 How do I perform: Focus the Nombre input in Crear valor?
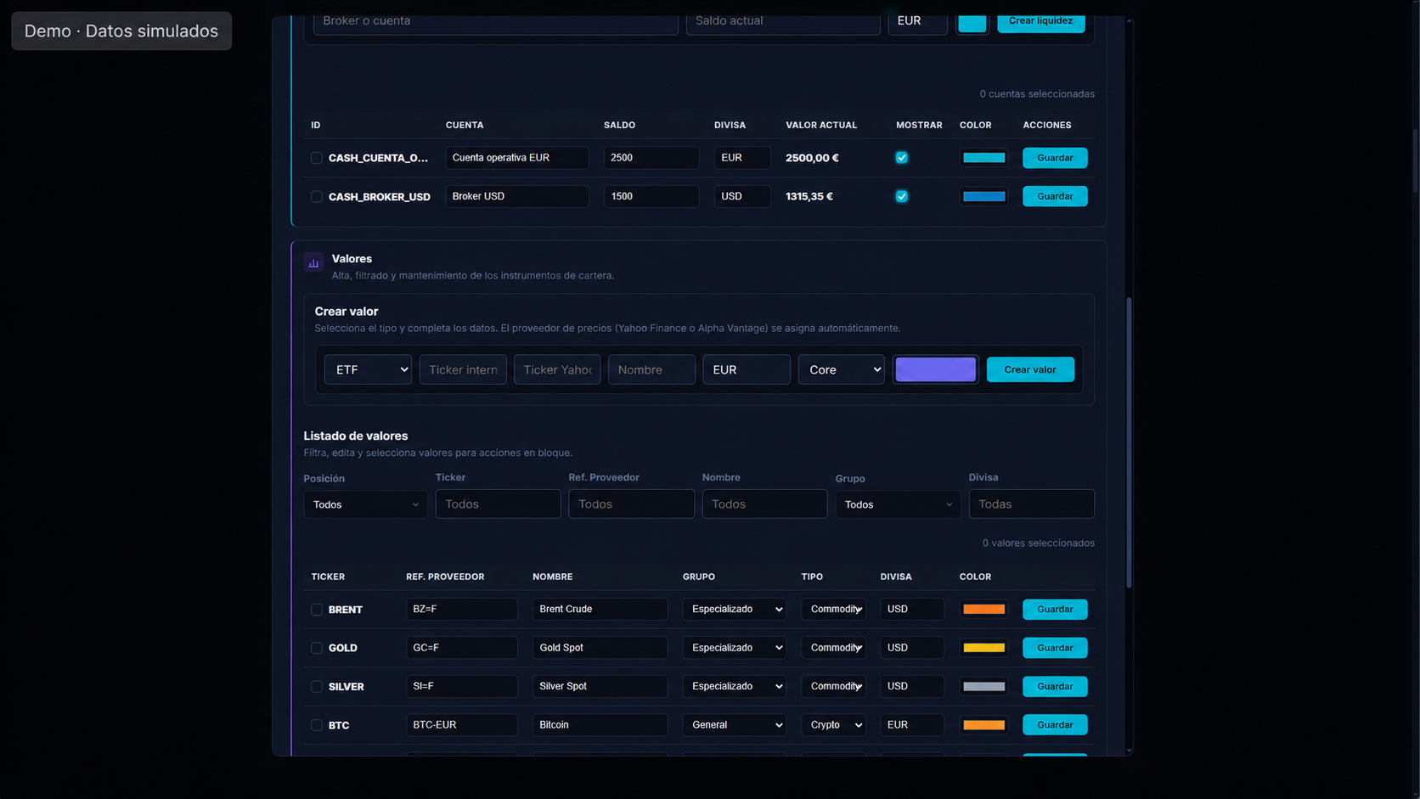click(652, 369)
